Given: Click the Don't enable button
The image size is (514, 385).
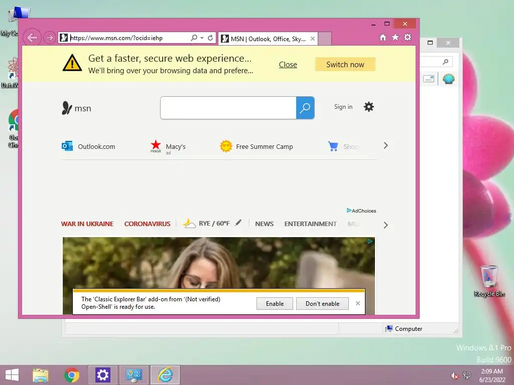Looking at the screenshot, I should click(x=323, y=304).
